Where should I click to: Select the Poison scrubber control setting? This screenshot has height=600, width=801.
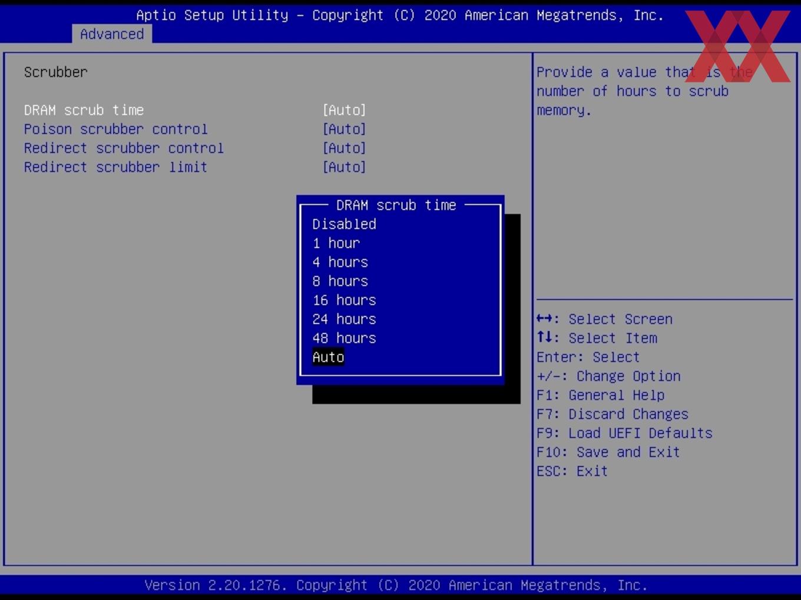116,129
